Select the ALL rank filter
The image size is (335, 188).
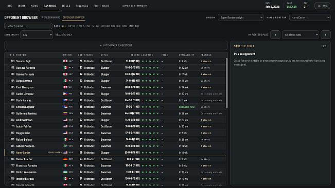pyautogui.click(x=64, y=26)
